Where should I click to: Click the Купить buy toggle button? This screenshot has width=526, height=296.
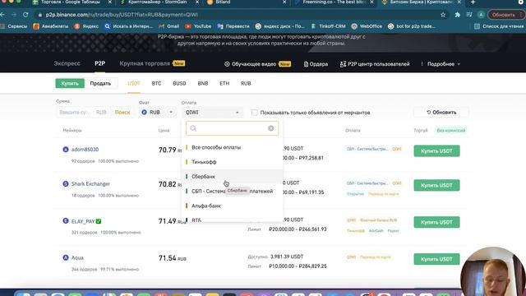[x=70, y=83]
